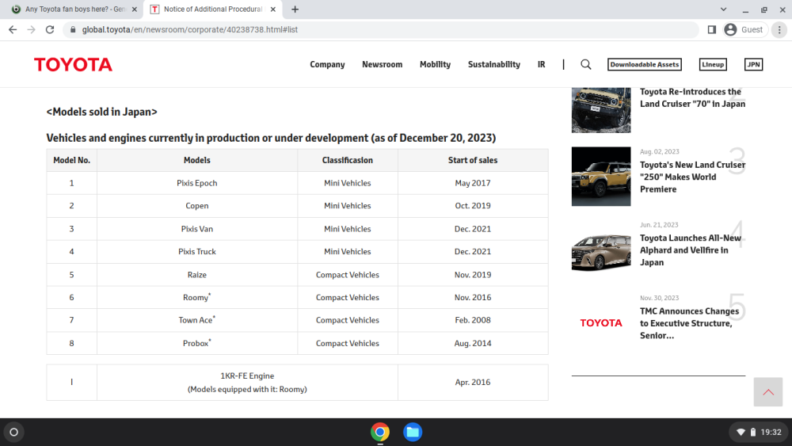Click the "Feb. 2008" start of sales cell
Viewport: 792px width, 446px height.
(x=473, y=320)
